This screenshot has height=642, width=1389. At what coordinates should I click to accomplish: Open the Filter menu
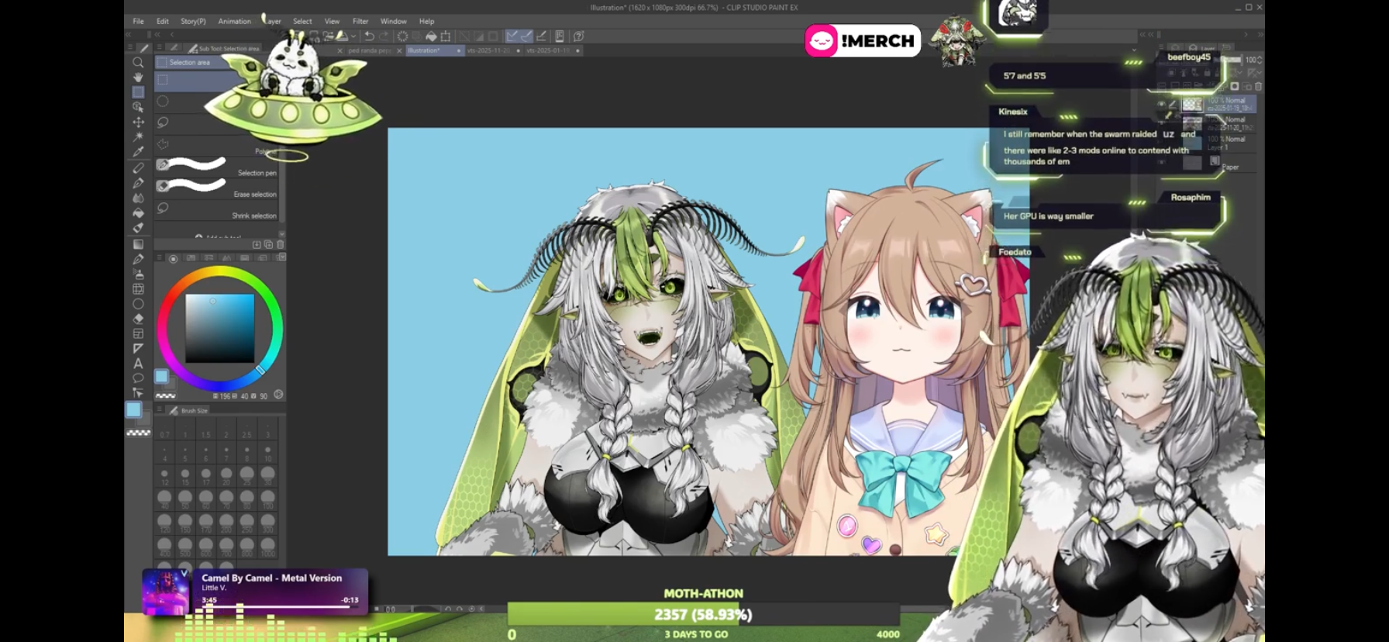pos(360,22)
